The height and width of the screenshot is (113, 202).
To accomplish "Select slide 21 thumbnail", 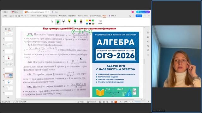I will click(9, 58).
